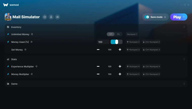Screen dimensions: 192x109
Task: Click the Mall Simulator game thumbnail
Action: pos(8,17)
